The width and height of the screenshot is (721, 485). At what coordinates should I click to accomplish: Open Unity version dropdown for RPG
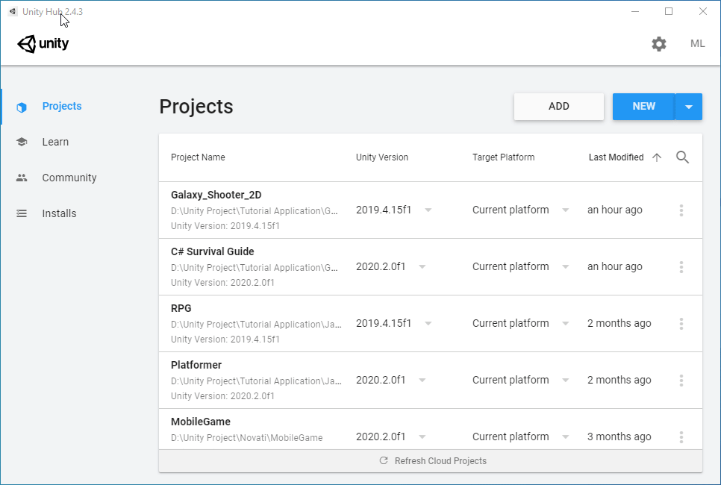pyautogui.click(x=428, y=324)
